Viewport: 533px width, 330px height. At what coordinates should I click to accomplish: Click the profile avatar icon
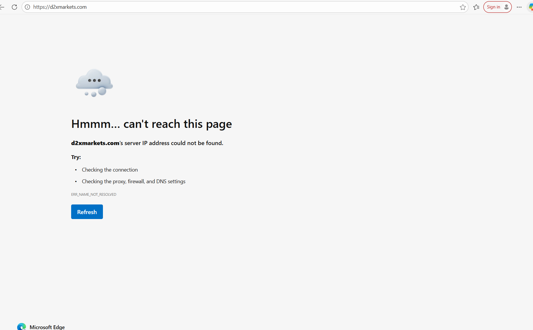pyautogui.click(x=506, y=7)
